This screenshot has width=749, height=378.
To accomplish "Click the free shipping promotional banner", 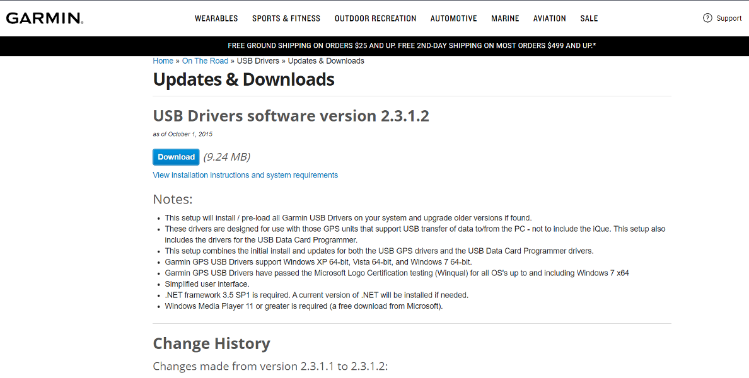I will (x=374, y=46).
